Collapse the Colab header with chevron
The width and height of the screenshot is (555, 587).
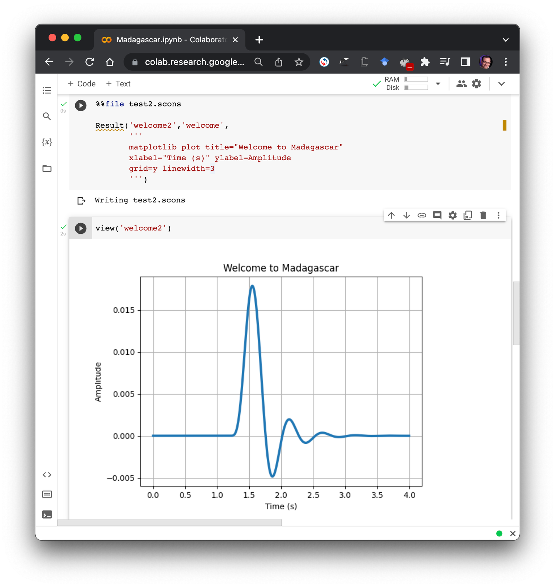(501, 84)
